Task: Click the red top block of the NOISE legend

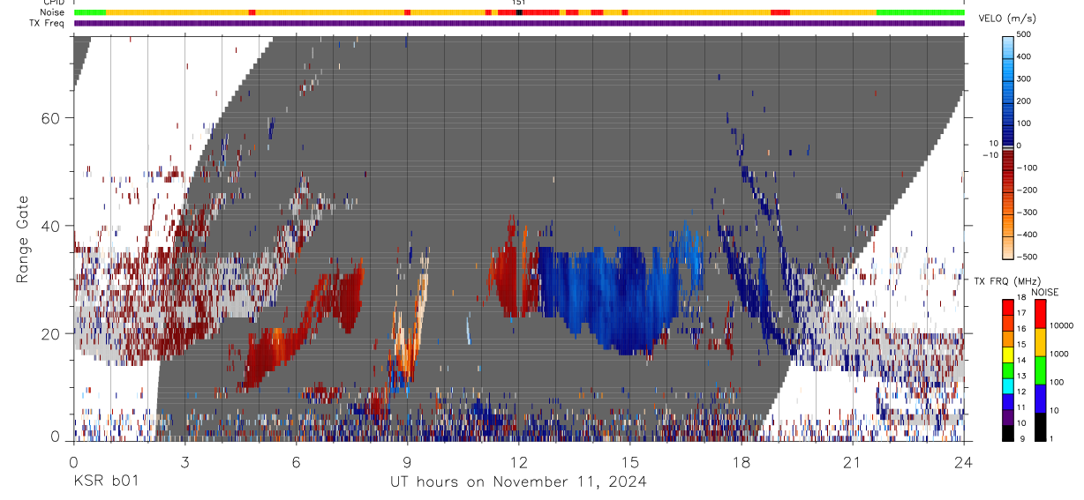Action: [1040, 314]
